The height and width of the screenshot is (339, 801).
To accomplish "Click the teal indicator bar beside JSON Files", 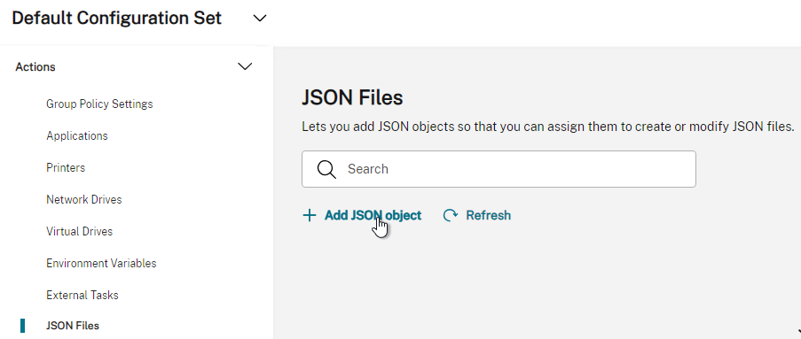I will click(x=22, y=326).
